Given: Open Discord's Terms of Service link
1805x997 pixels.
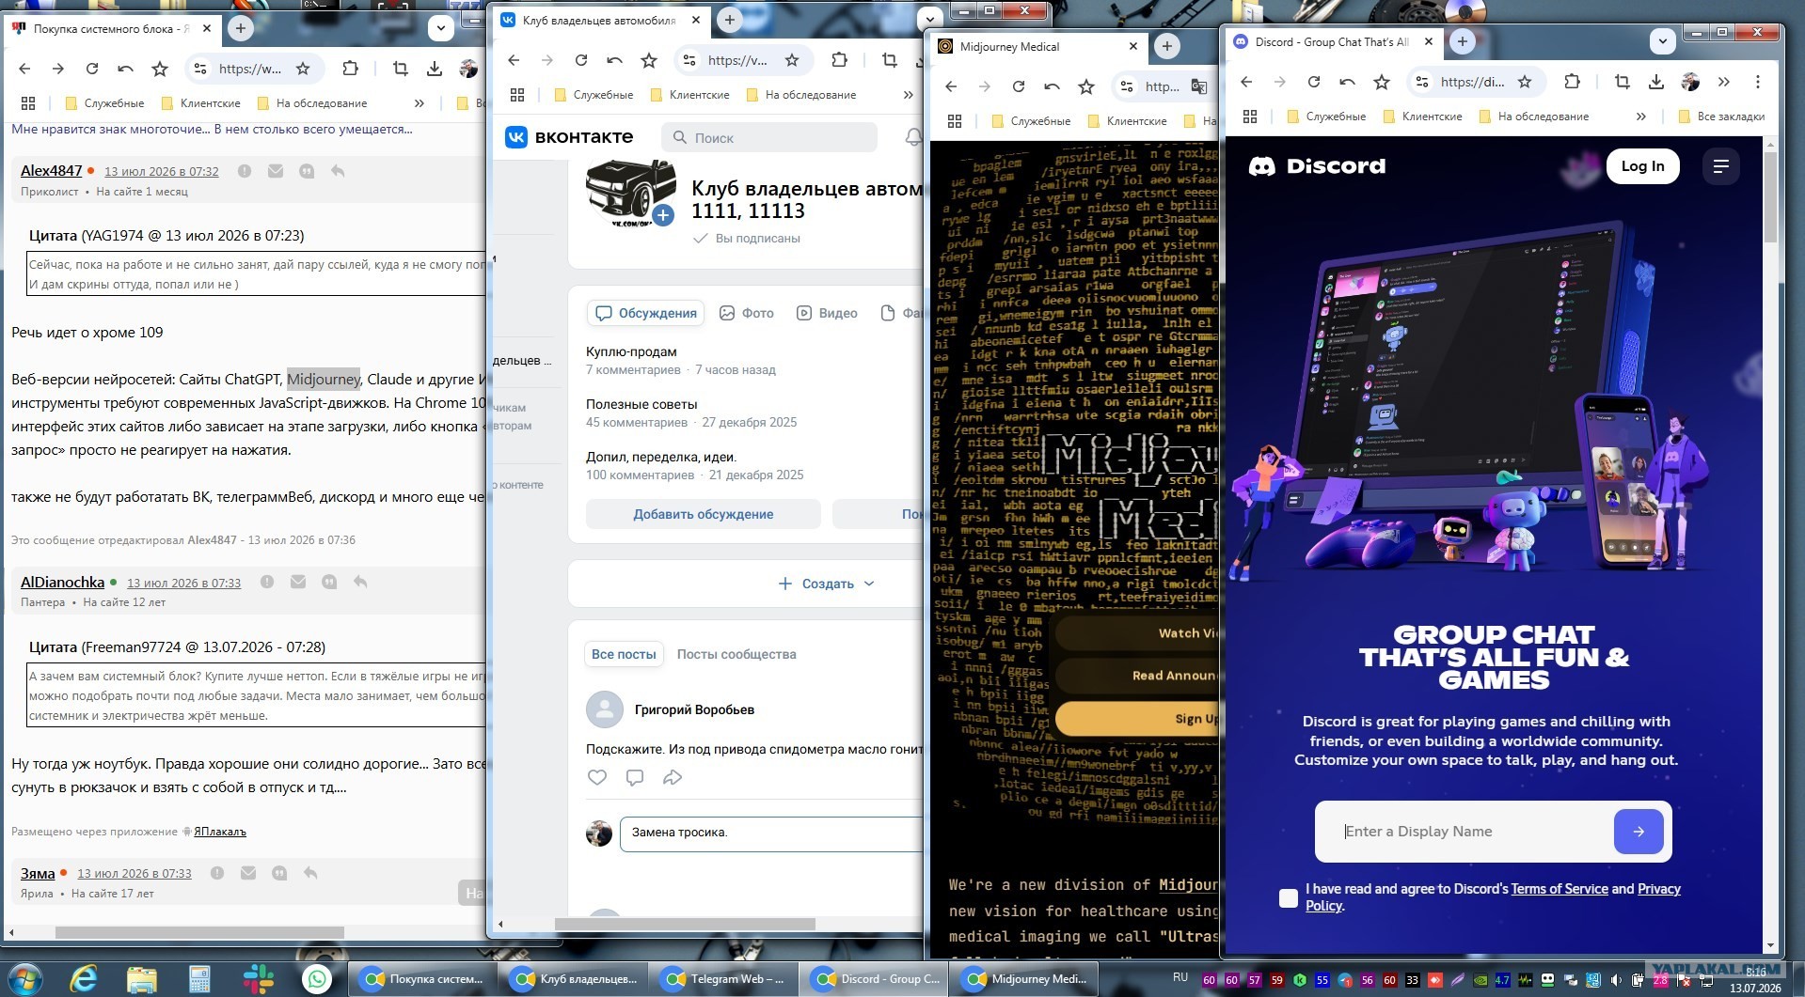Looking at the screenshot, I should pyautogui.click(x=1560, y=889).
